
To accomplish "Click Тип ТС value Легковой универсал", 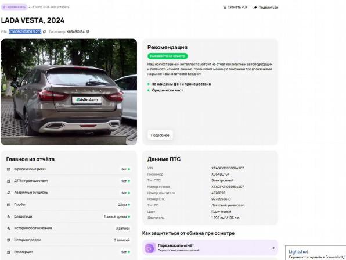I will pos(228,205).
